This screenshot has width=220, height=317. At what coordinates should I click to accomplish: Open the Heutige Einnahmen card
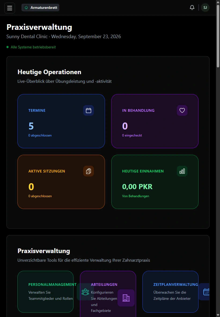tap(155, 182)
